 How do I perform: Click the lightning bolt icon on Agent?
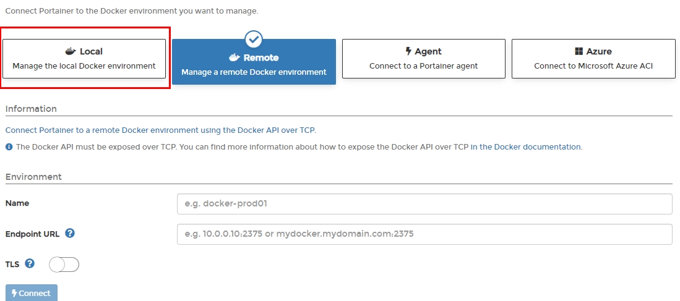(x=408, y=51)
